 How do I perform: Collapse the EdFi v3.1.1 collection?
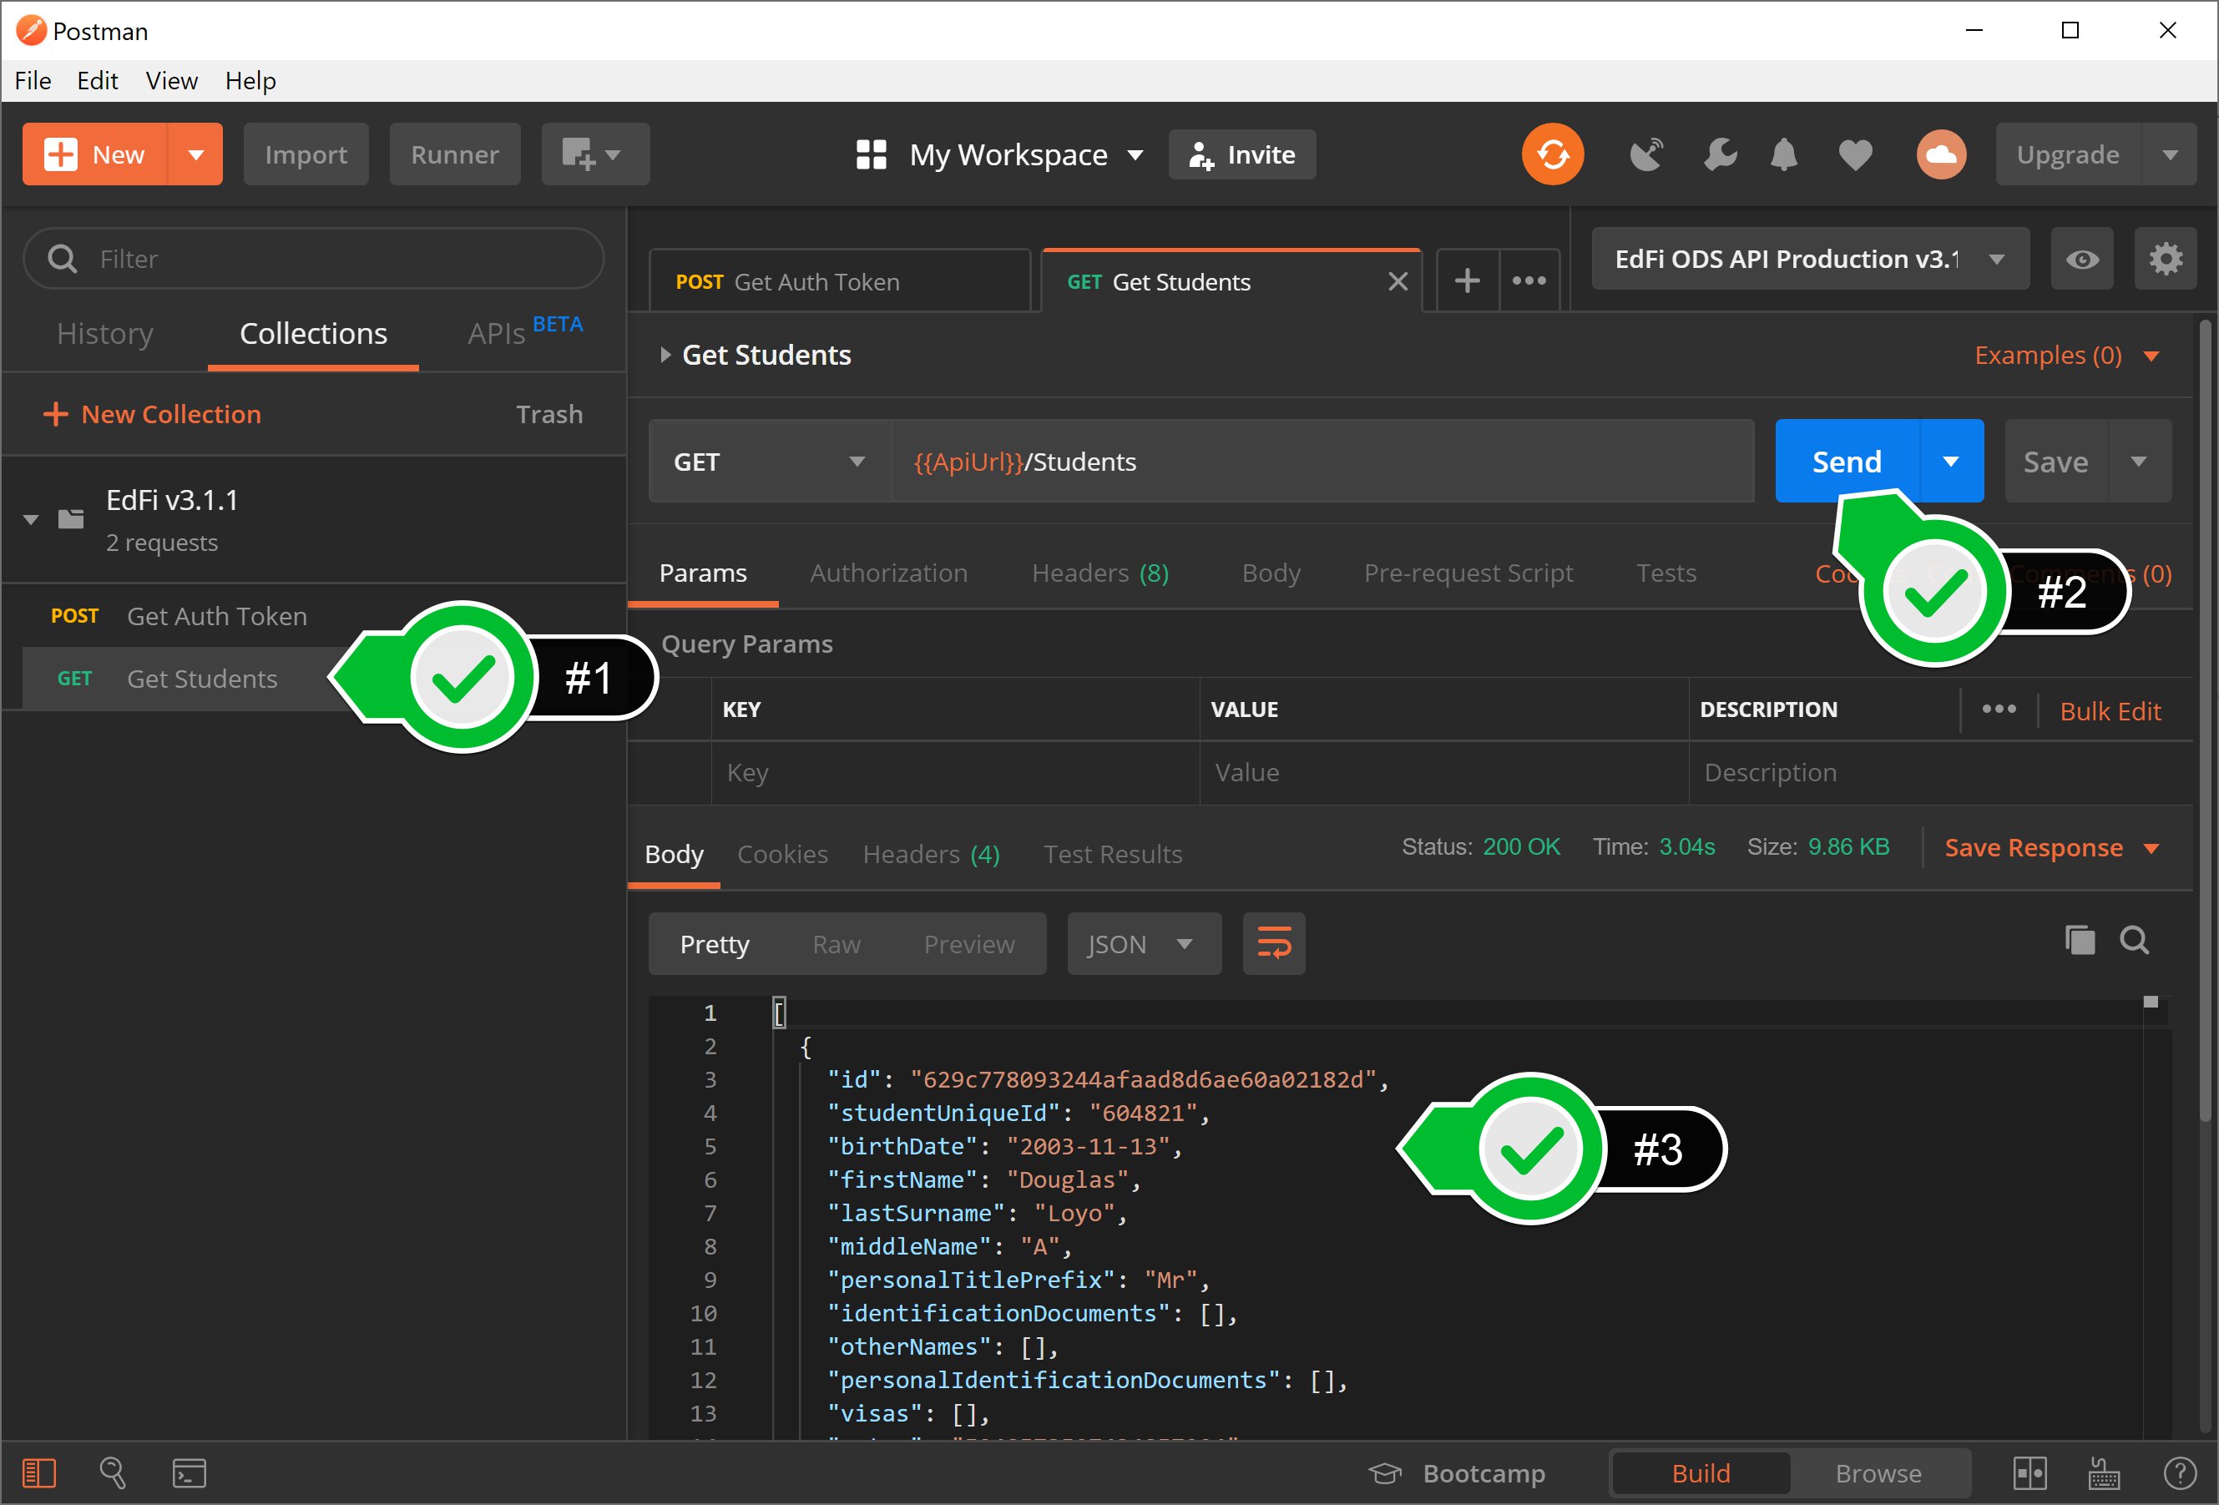tap(31, 519)
